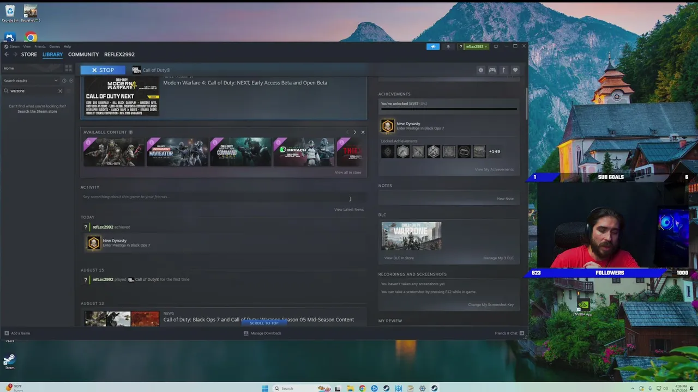This screenshot has height=392, width=698.
Task: Open controller layout icon for Call of Duty
Action: (492, 70)
